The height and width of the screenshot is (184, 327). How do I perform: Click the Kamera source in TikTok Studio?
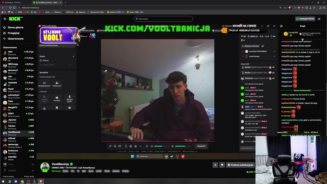click(44, 60)
